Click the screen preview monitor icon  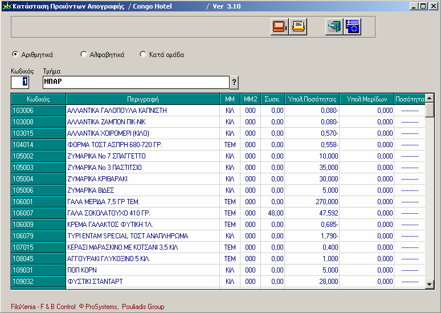pyautogui.click(x=279, y=27)
